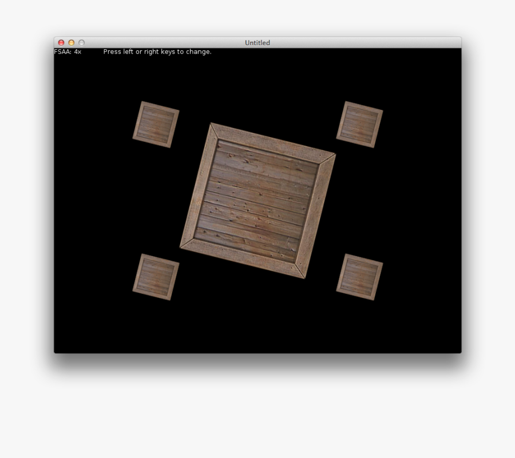
Task: Click the center of the big crate texture
Action: point(257,200)
